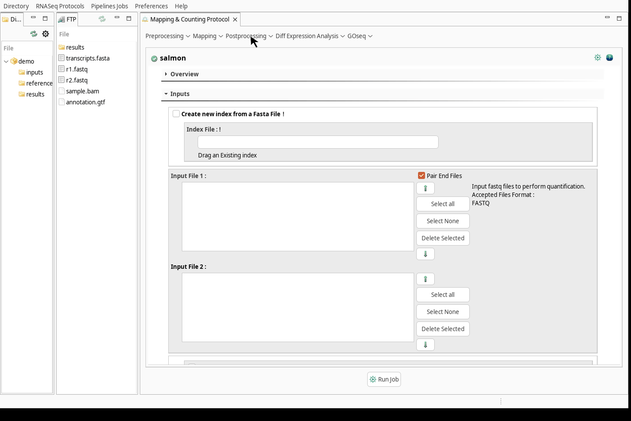Image resolution: width=631 pixels, height=421 pixels.
Task: Click the inputs folder icon in Directory
Action: pos(22,72)
